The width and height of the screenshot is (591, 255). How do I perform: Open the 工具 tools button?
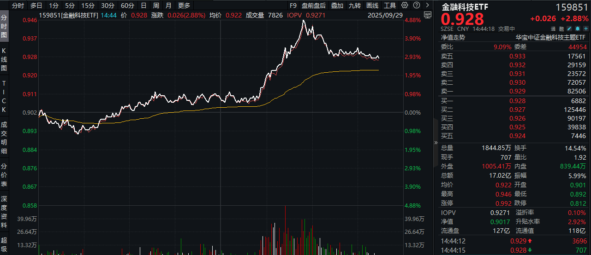[x=390, y=6]
